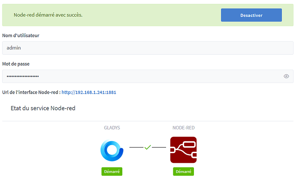Click the line between checkmark and Node-RED
This screenshot has width=296, height=177.
coord(159,147)
